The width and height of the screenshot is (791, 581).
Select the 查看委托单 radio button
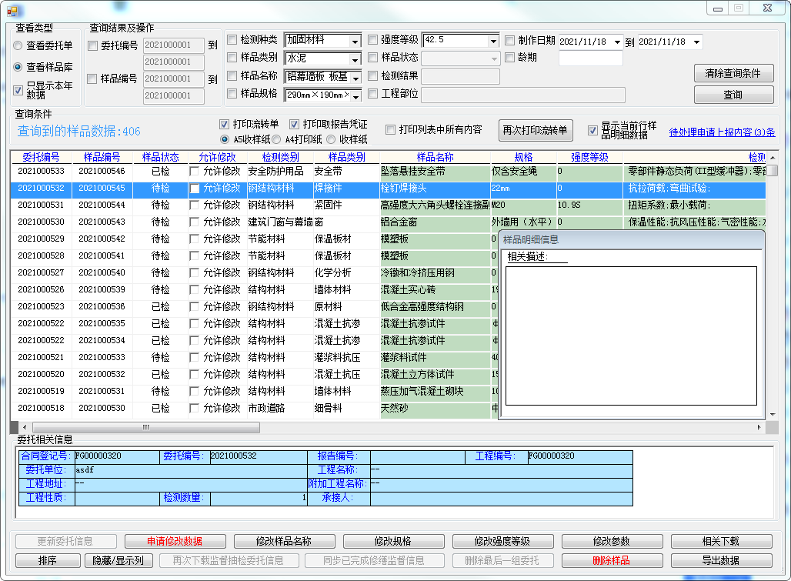click(18, 46)
